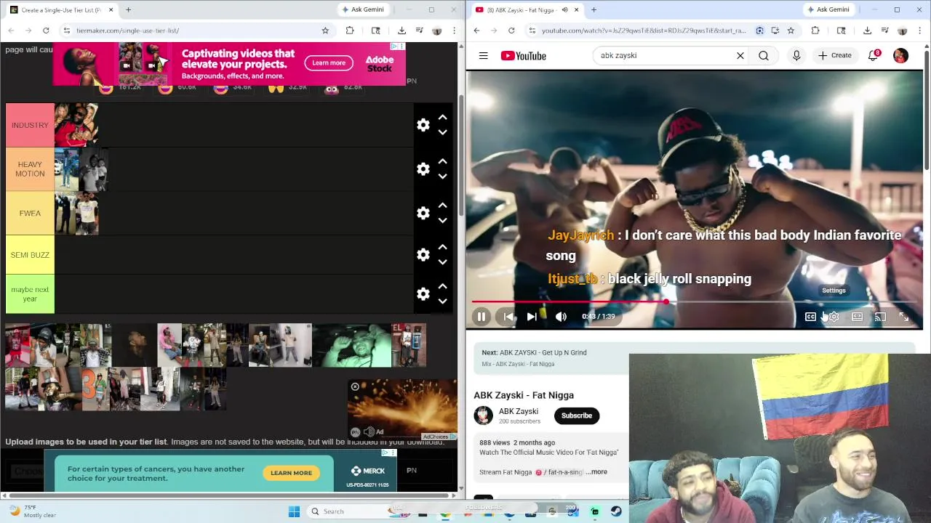Open YouTube hamburger guide menu
The width and height of the screenshot is (931, 523).
(483, 55)
